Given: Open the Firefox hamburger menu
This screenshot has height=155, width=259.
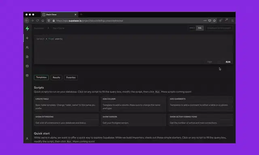Looking at the screenshot, I should (233, 21).
